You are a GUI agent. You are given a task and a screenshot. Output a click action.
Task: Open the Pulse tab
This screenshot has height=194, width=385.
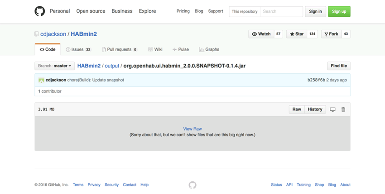tap(180, 49)
